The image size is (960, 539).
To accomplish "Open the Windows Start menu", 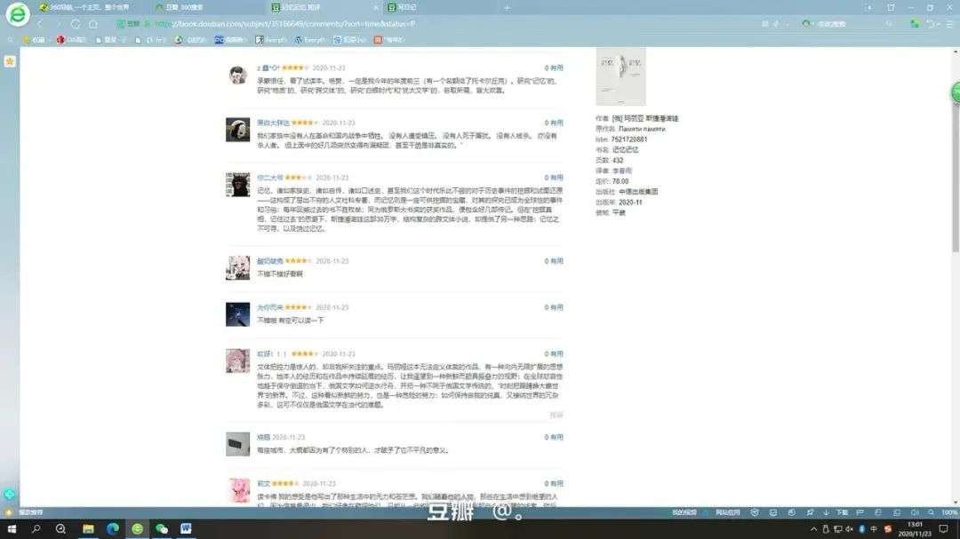I will pos(12,528).
